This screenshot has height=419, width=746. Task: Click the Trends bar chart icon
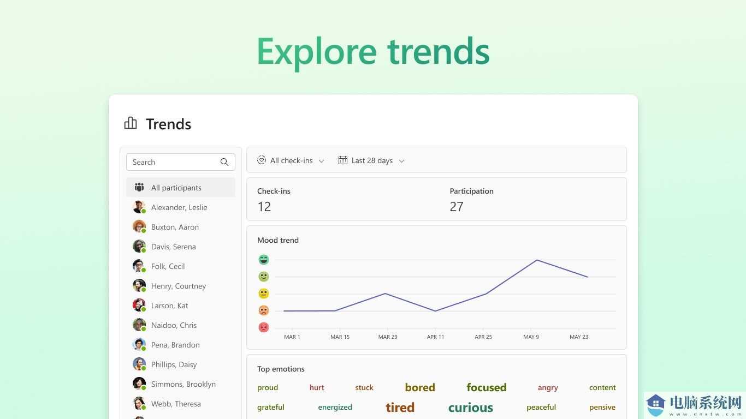click(x=131, y=123)
